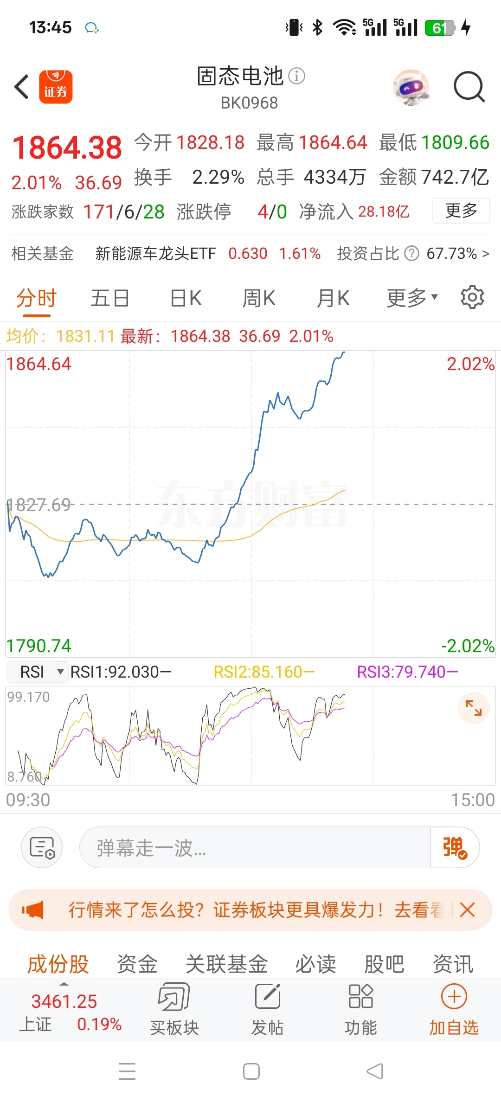Tap the 弹幕走一波 input field

[255, 847]
